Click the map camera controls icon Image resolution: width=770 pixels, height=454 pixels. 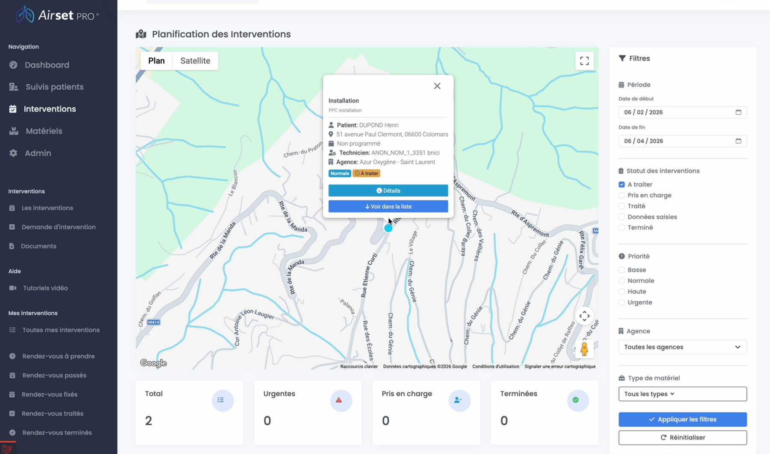pyautogui.click(x=584, y=316)
